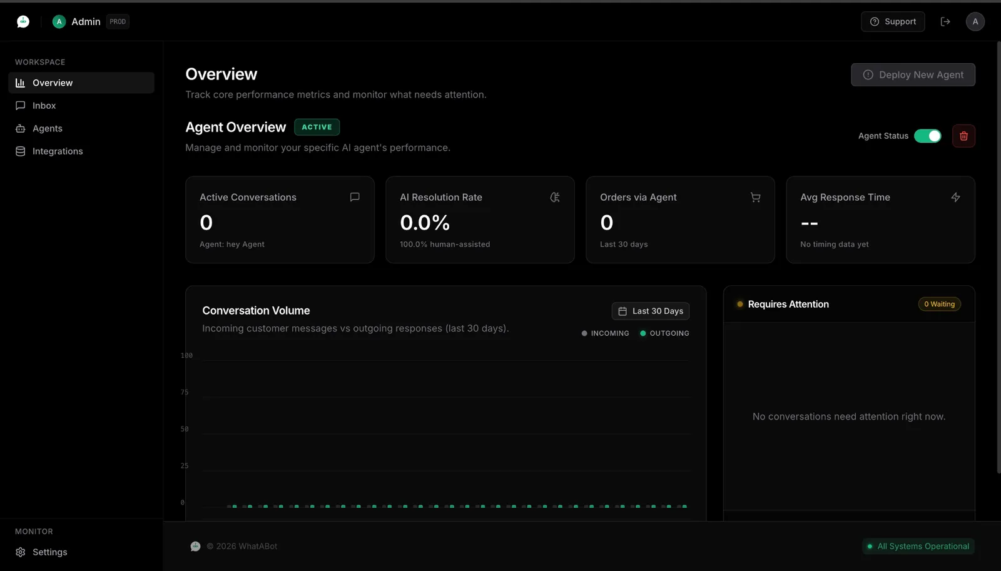This screenshot has width=1001, height=571.
Task: Toggle the OUTGOING series in chart legend
Action: [664, 333]
